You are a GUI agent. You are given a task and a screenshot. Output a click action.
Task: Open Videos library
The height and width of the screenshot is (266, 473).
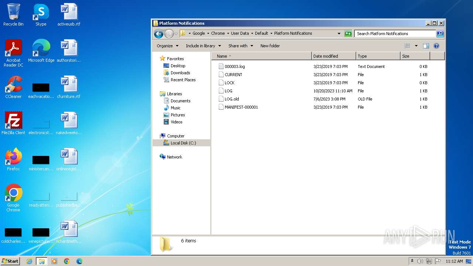(x=176, y=122)
